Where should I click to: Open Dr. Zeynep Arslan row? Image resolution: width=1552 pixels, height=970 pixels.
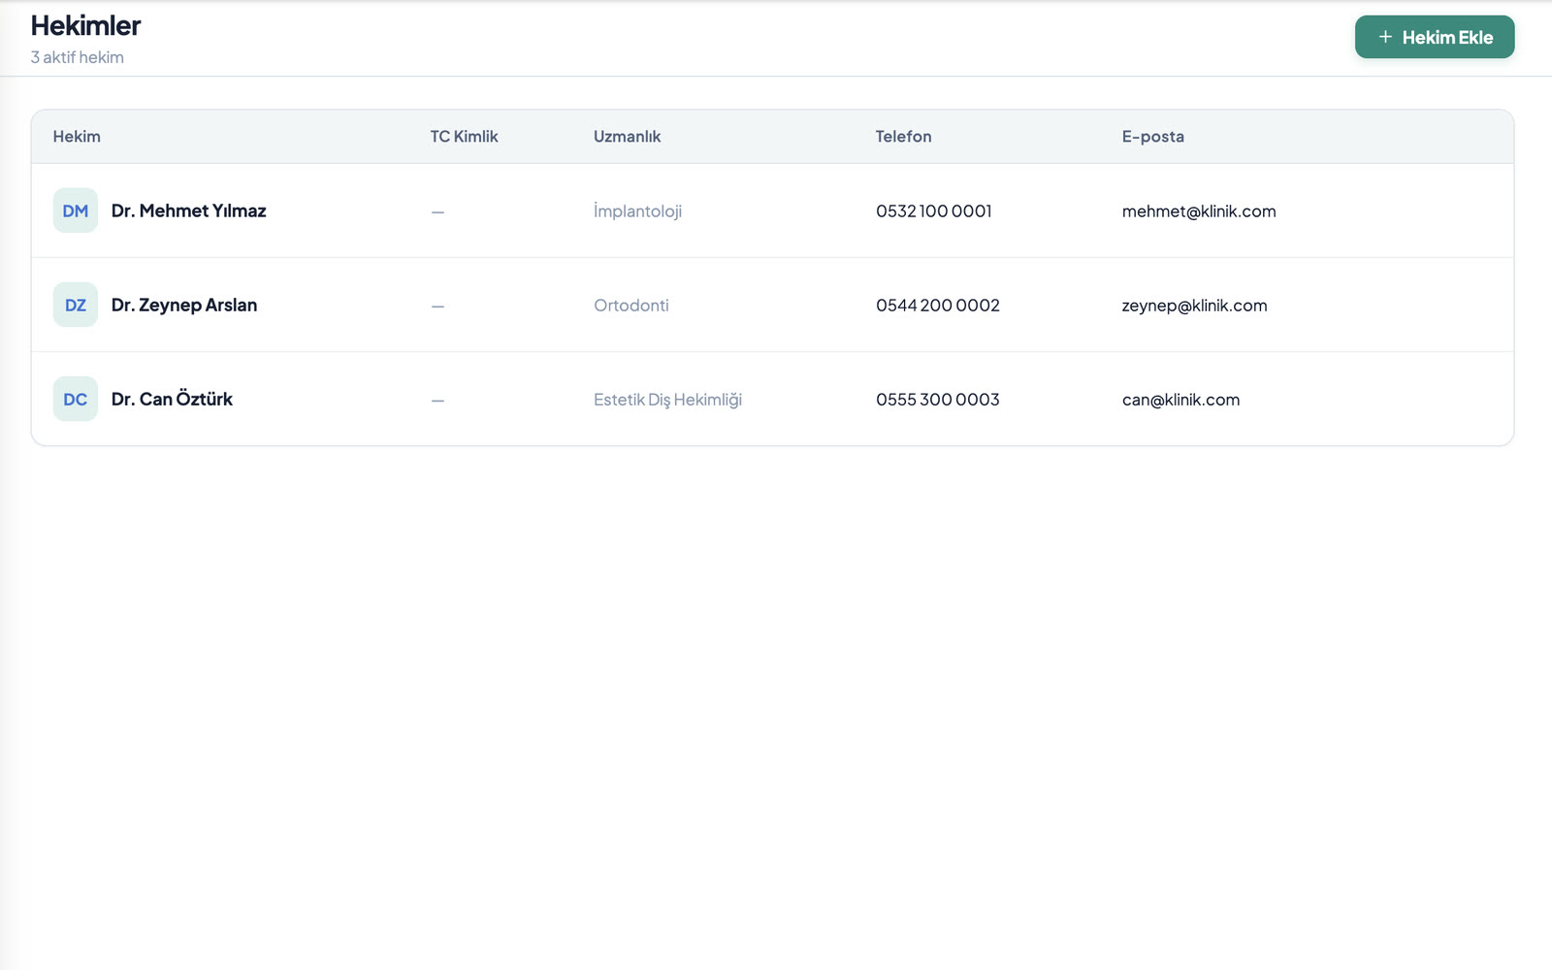(x=772, y=305)
